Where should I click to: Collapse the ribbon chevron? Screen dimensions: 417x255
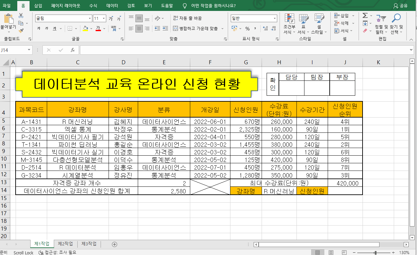pyautogui.click(x=412, y=39)
